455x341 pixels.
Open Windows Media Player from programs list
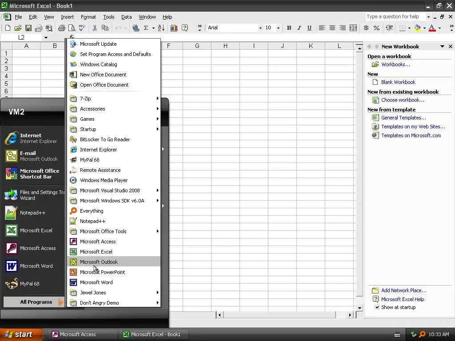pyautogui.click(x=114, y=180)
